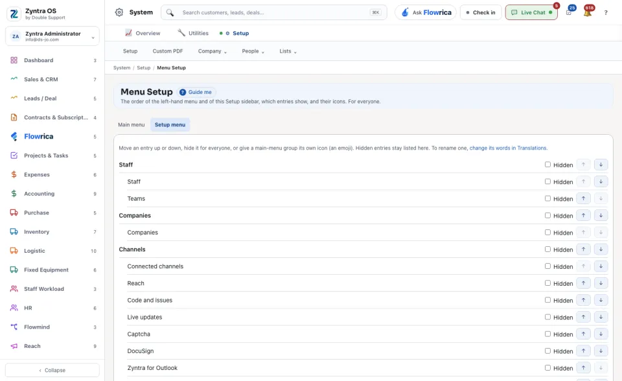Collapse the left sidebar

point(52,370)
